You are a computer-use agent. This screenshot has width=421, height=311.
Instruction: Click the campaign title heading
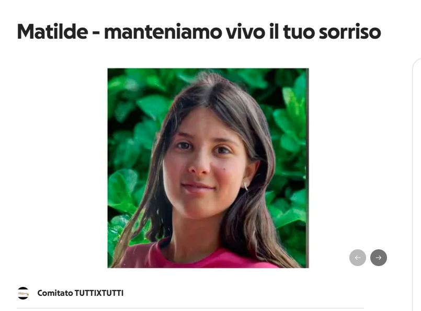199,32
